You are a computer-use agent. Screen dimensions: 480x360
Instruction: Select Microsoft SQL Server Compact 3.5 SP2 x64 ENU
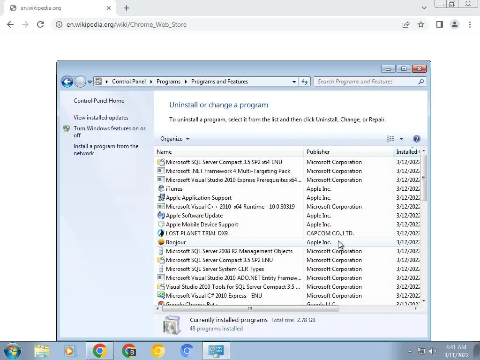288,162
